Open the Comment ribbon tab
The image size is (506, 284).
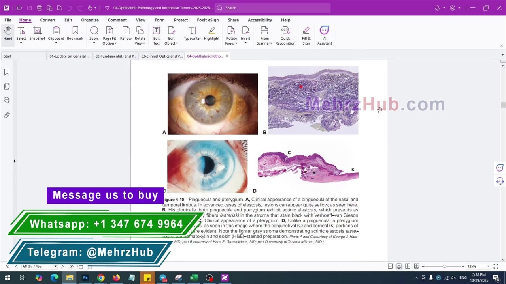[x=117, y=20]
